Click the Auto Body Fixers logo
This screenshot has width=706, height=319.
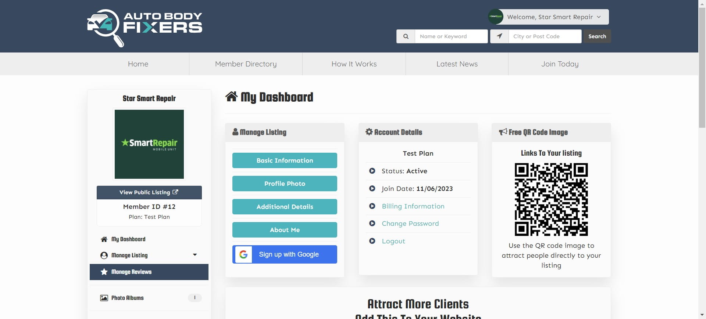coord(145,28)
